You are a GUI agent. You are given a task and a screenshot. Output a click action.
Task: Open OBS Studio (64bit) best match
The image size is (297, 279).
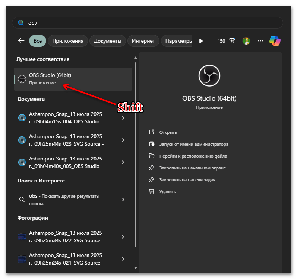pyautogui.click(x=73, y=79)
